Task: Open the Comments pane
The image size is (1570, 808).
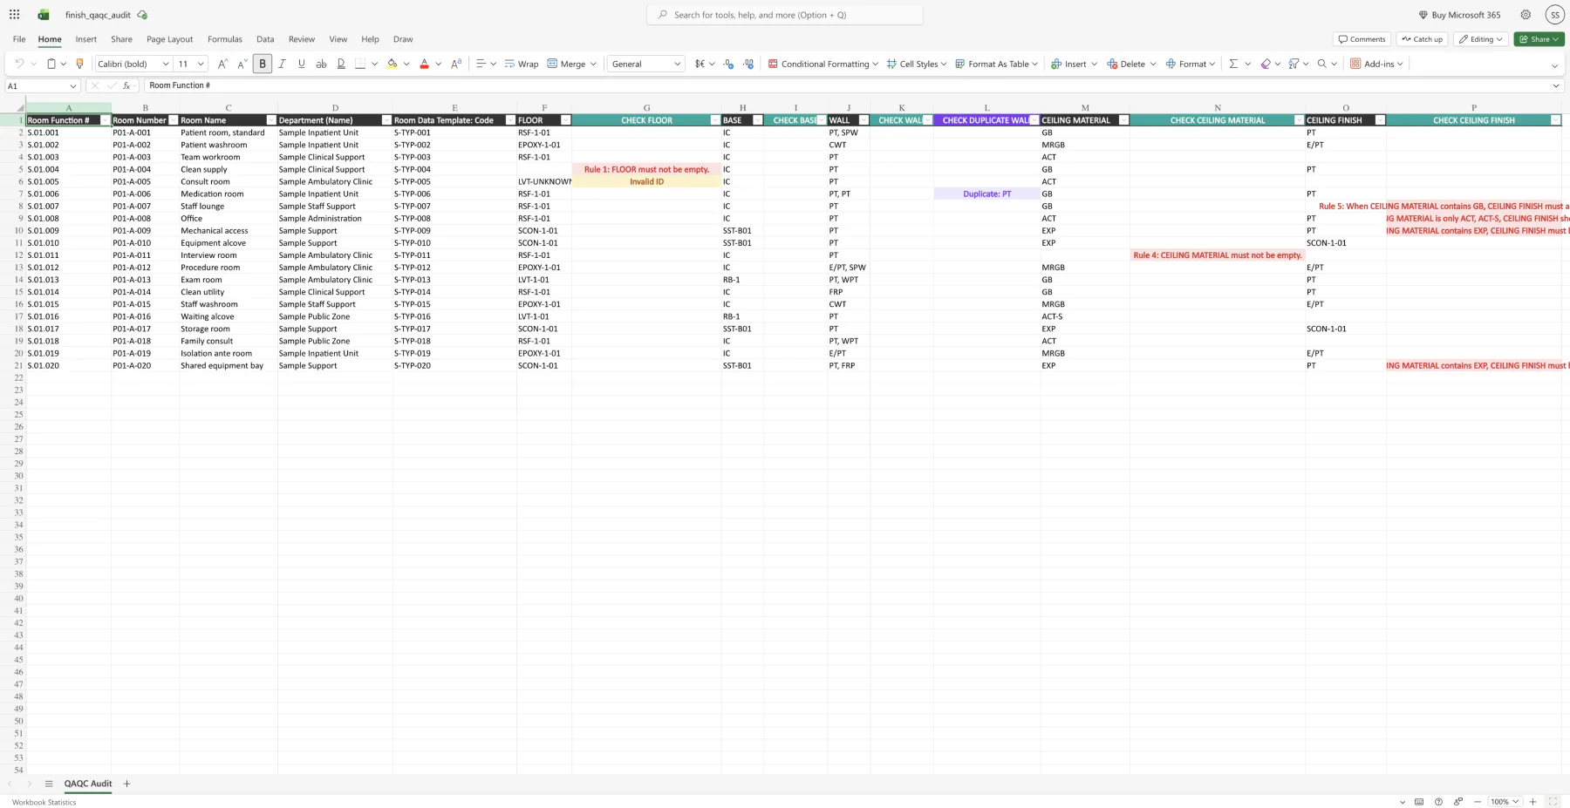Action: click(1361, 39)
